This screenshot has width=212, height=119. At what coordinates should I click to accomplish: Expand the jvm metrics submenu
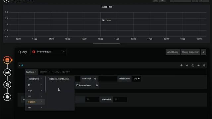tap(35, 96)
